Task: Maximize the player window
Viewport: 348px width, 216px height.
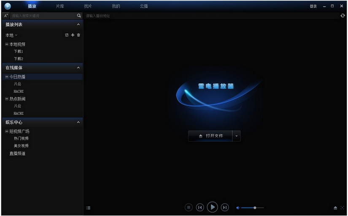Action: tap(332, 6)
